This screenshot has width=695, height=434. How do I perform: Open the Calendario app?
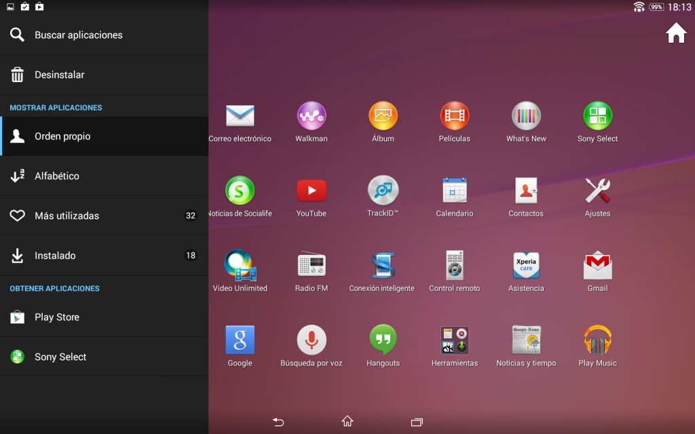pos(454,191)
